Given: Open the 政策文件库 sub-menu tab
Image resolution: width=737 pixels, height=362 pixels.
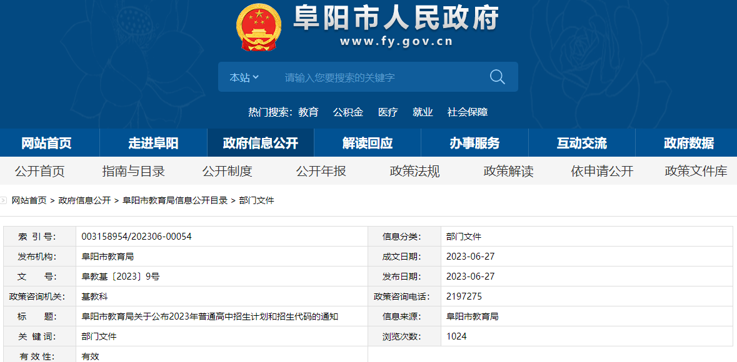Looking at the screenshot, I should coord(696,171).
